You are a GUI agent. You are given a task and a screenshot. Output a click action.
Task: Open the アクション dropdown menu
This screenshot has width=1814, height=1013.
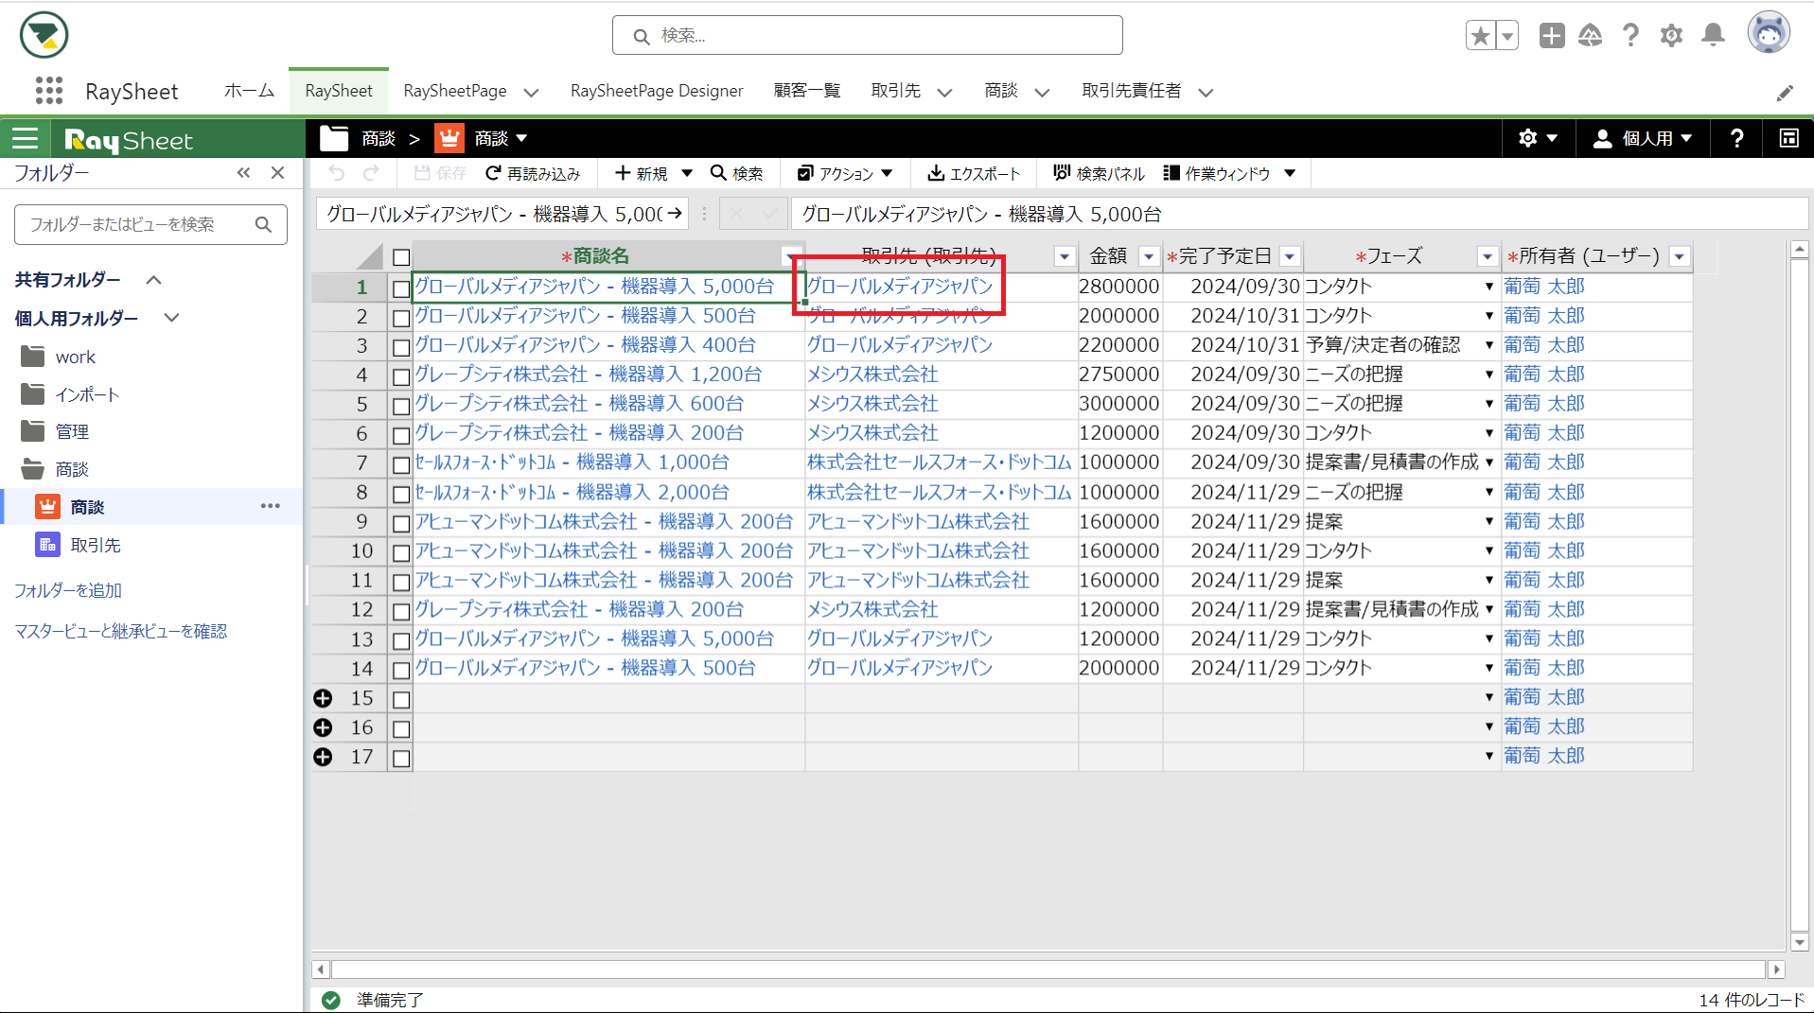[845, 173]
